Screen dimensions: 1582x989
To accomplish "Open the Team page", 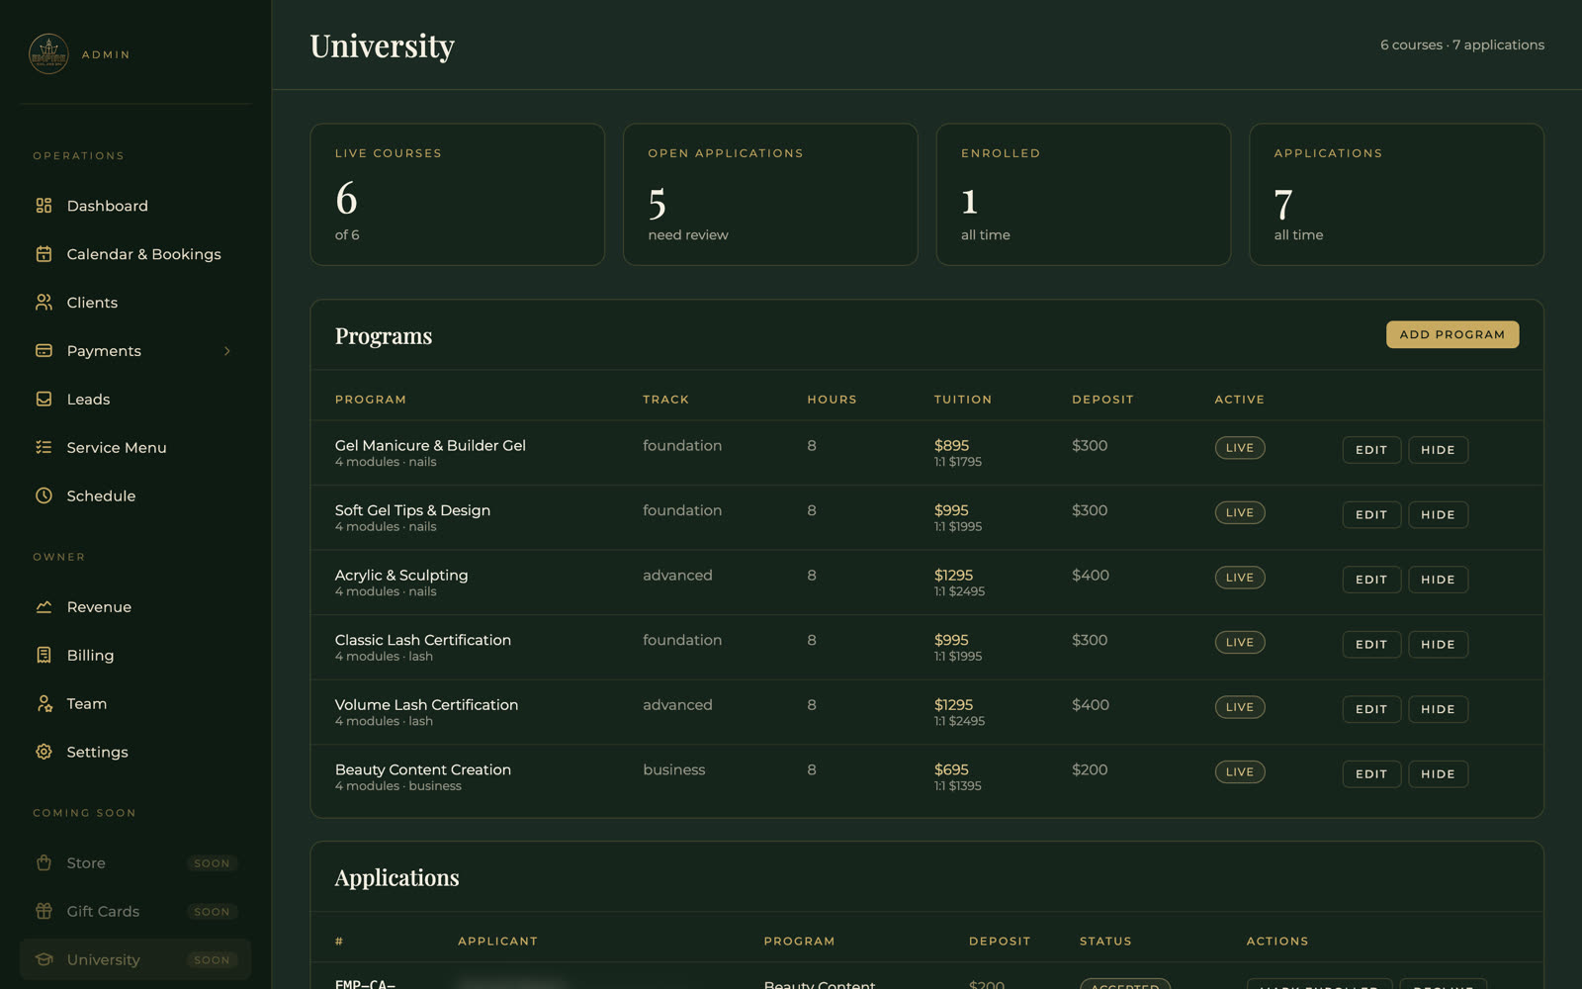I will (135, 704).
